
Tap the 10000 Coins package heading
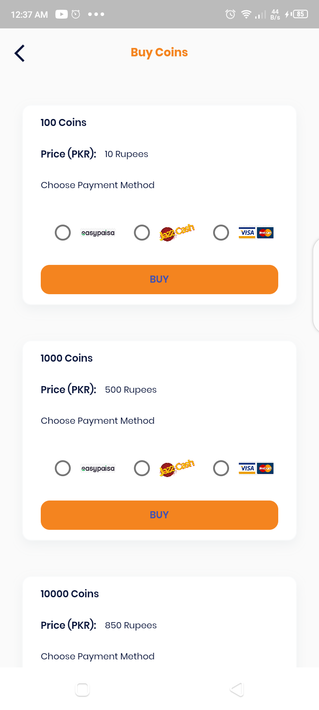(x=70, y=594)
